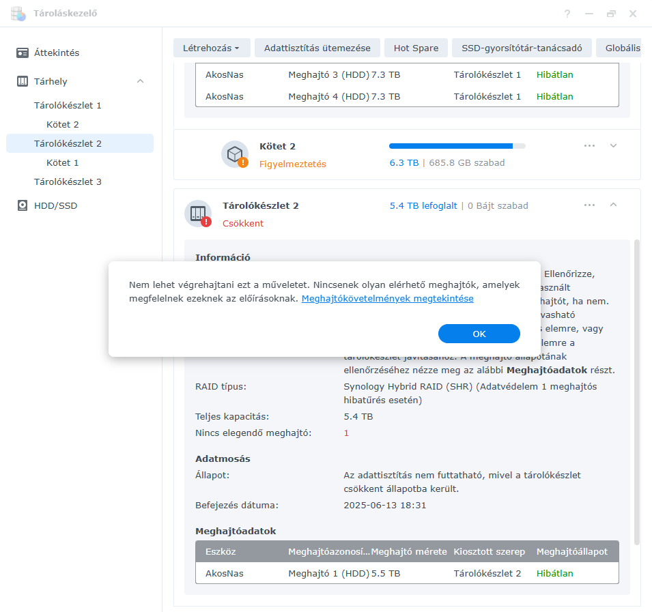
Task: Select Tárolókészlet 3 in the sidebar
Action: (x=68, y=181)
